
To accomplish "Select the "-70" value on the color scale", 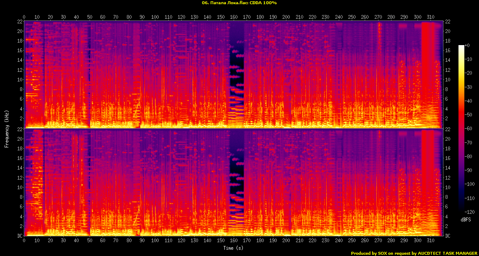I will (468, 142).
